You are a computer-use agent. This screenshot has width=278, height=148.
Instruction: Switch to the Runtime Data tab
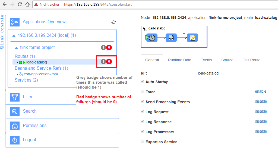[x=179, y=60]
